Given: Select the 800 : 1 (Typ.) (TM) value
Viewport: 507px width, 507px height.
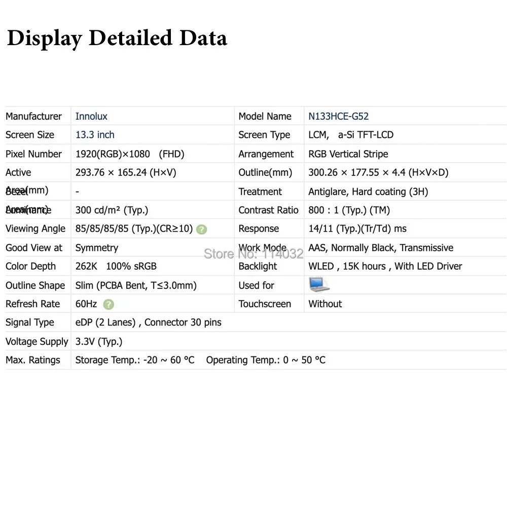Looking at the screenshot, I should click(x=349, y=210).
